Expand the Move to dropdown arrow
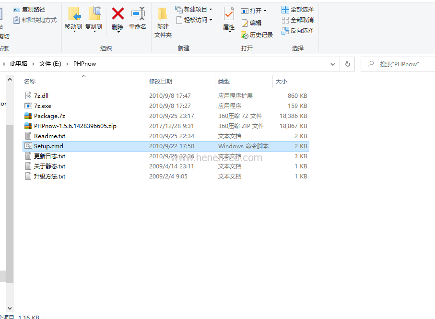 pyautogui.click(x=74, y=32)
